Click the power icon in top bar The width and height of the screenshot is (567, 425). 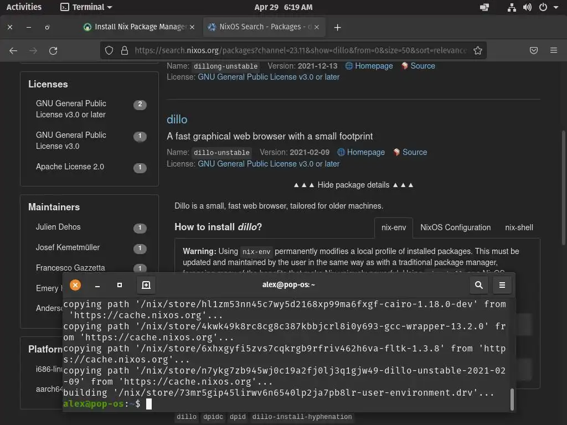click(x=543, y=7)
